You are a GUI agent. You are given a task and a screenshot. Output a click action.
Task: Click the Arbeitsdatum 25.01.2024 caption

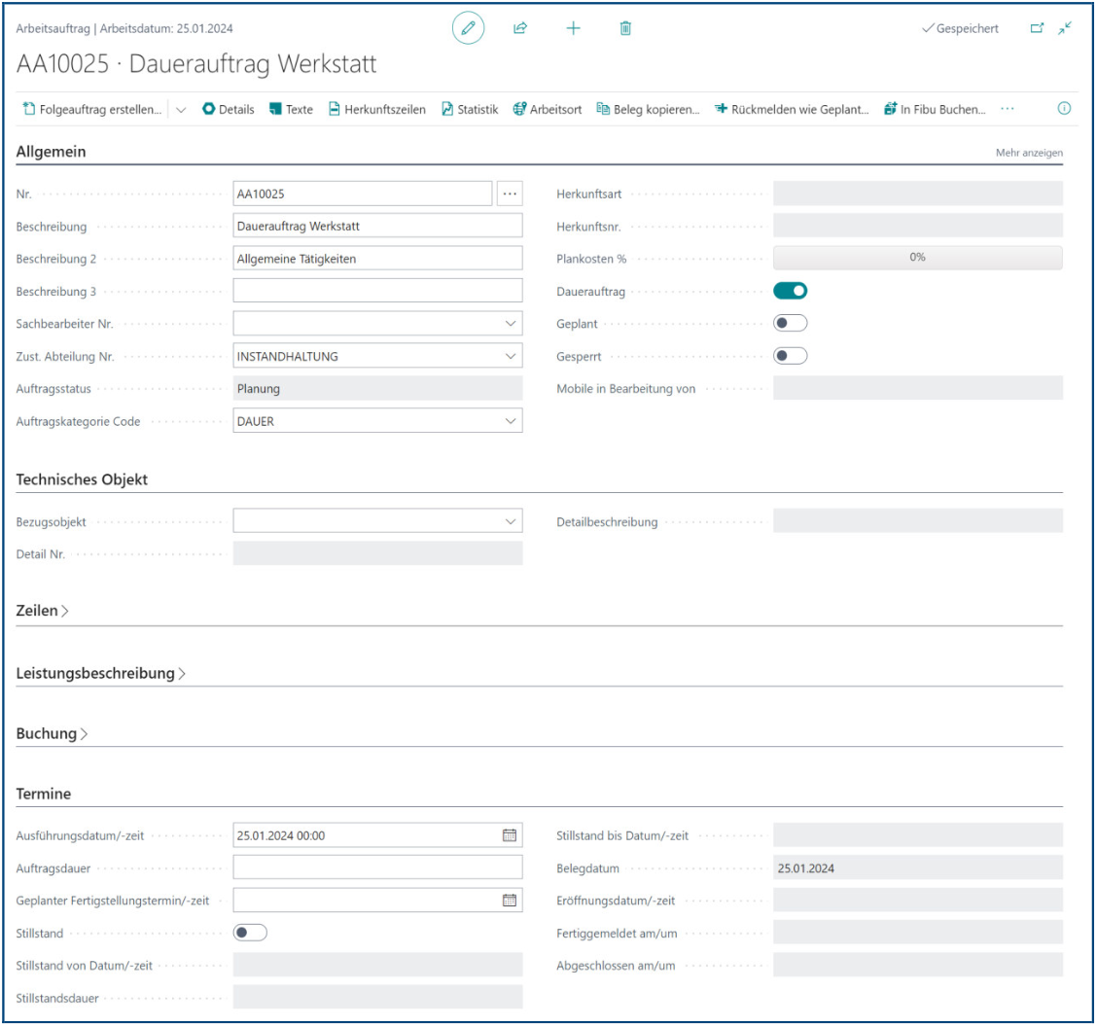pyautogui.click(x=166, y=28)
